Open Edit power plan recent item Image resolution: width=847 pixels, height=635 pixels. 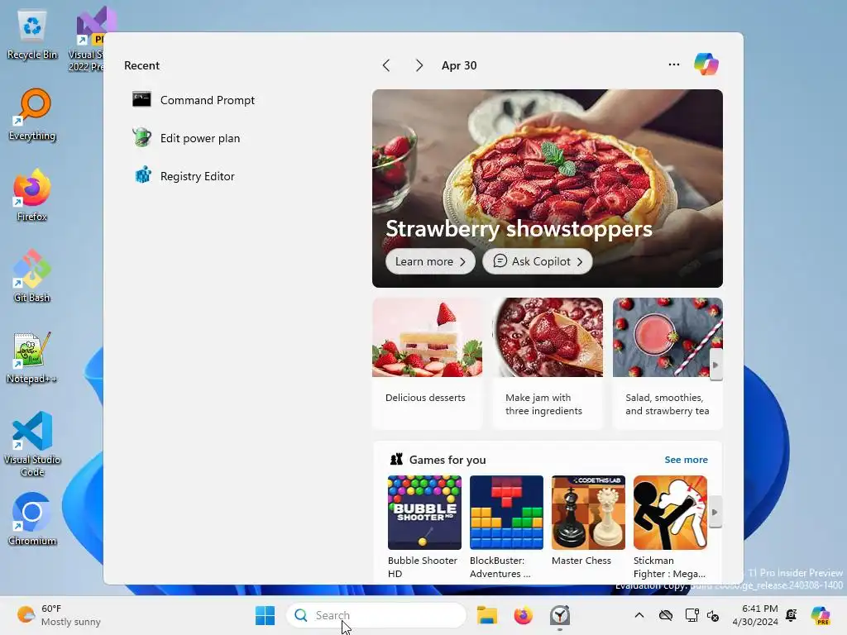coord(186,138)
